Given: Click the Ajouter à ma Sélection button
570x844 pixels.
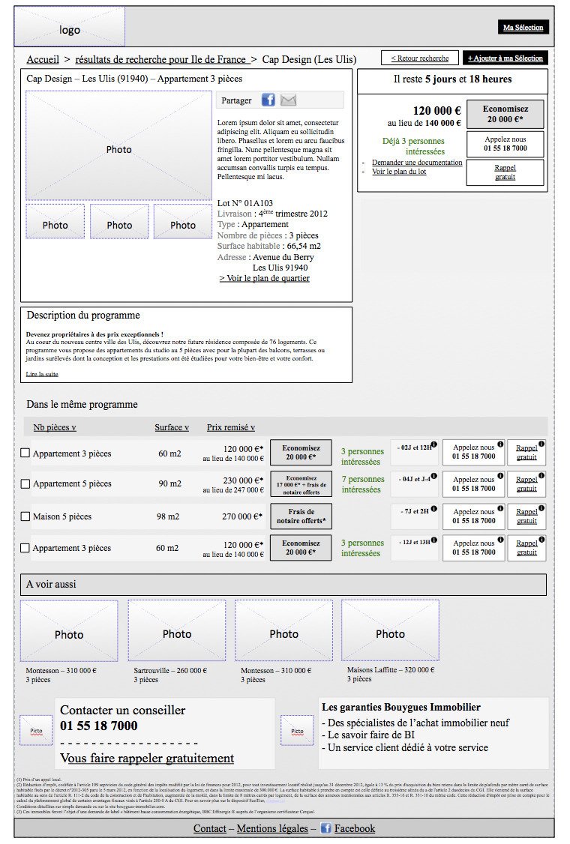Looking at the screenshot, I should click(x=505, y=58).
